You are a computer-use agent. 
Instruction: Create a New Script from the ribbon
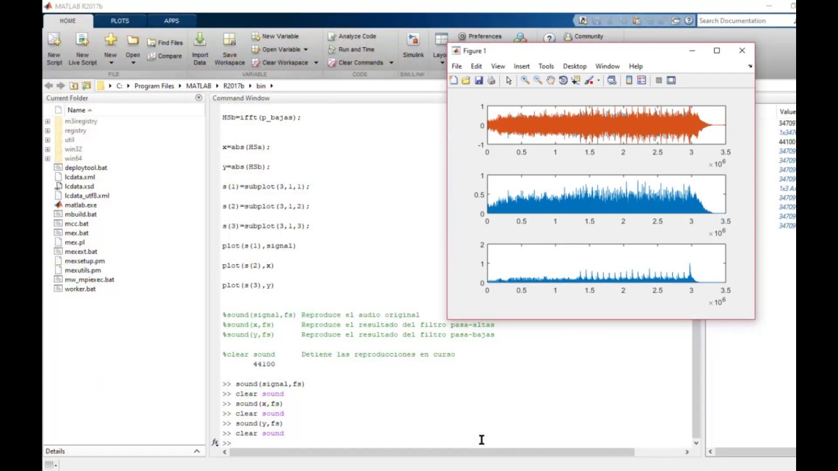coord(54,49)
